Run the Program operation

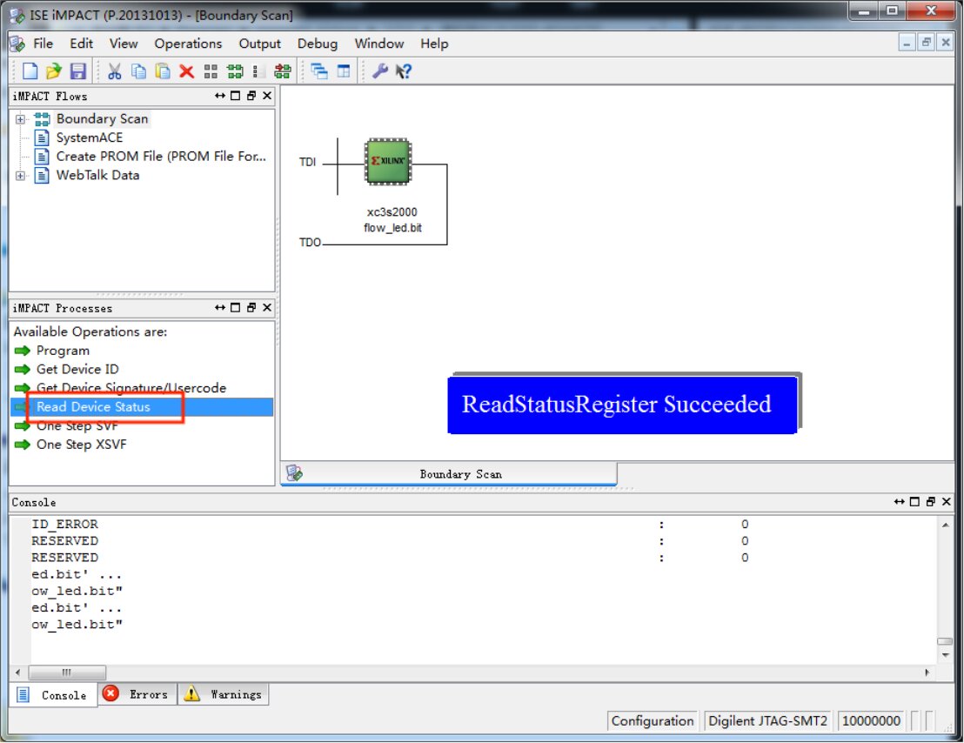click(63, 351)
